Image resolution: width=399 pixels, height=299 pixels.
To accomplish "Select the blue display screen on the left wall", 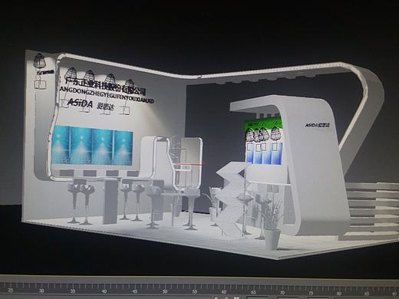I will (92, 145).
